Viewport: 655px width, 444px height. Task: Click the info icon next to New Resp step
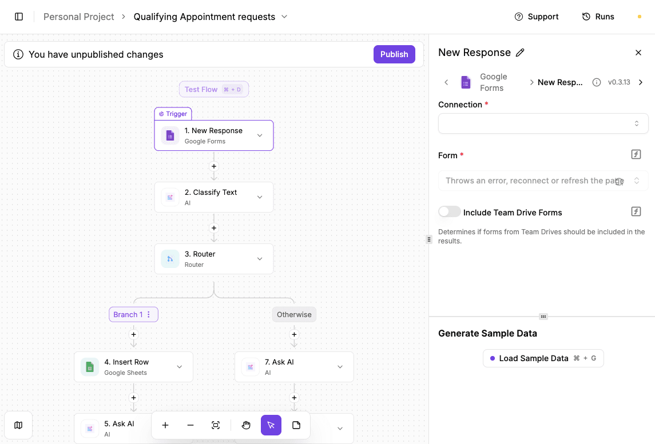[x=597, y=82]
